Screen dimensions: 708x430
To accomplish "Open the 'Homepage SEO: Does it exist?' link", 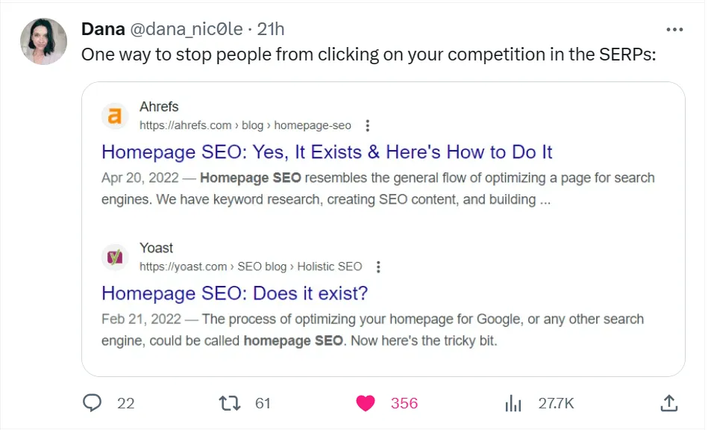I will coord(234,293).
